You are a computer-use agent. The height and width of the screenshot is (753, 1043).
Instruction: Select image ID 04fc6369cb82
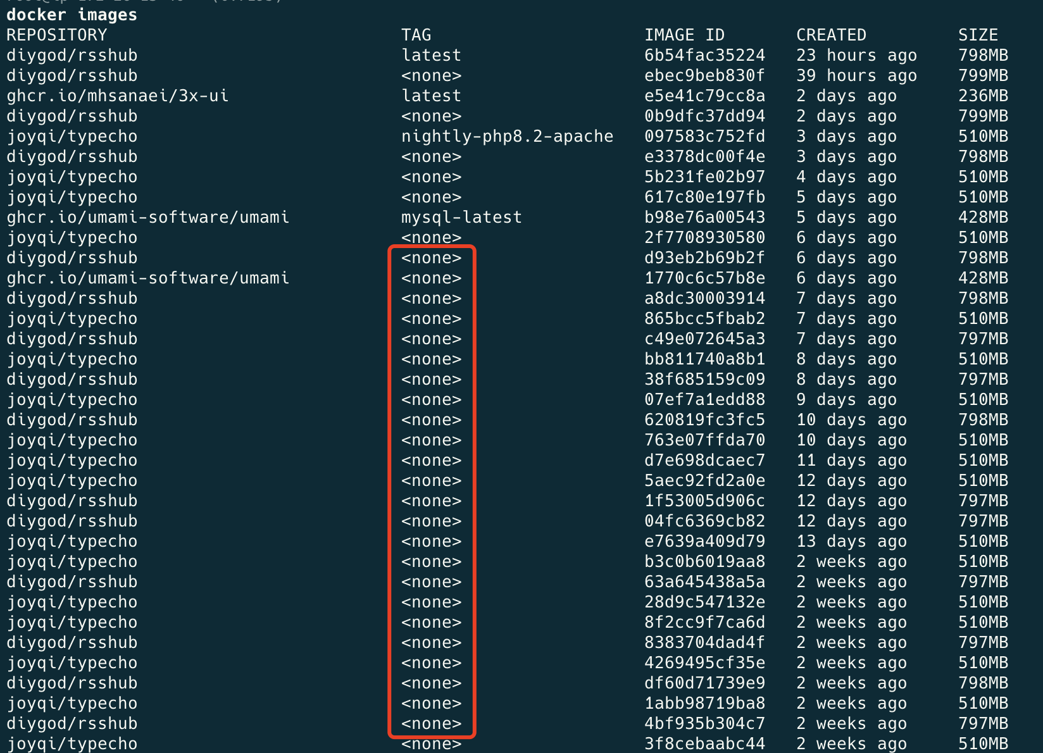point(704,521)
